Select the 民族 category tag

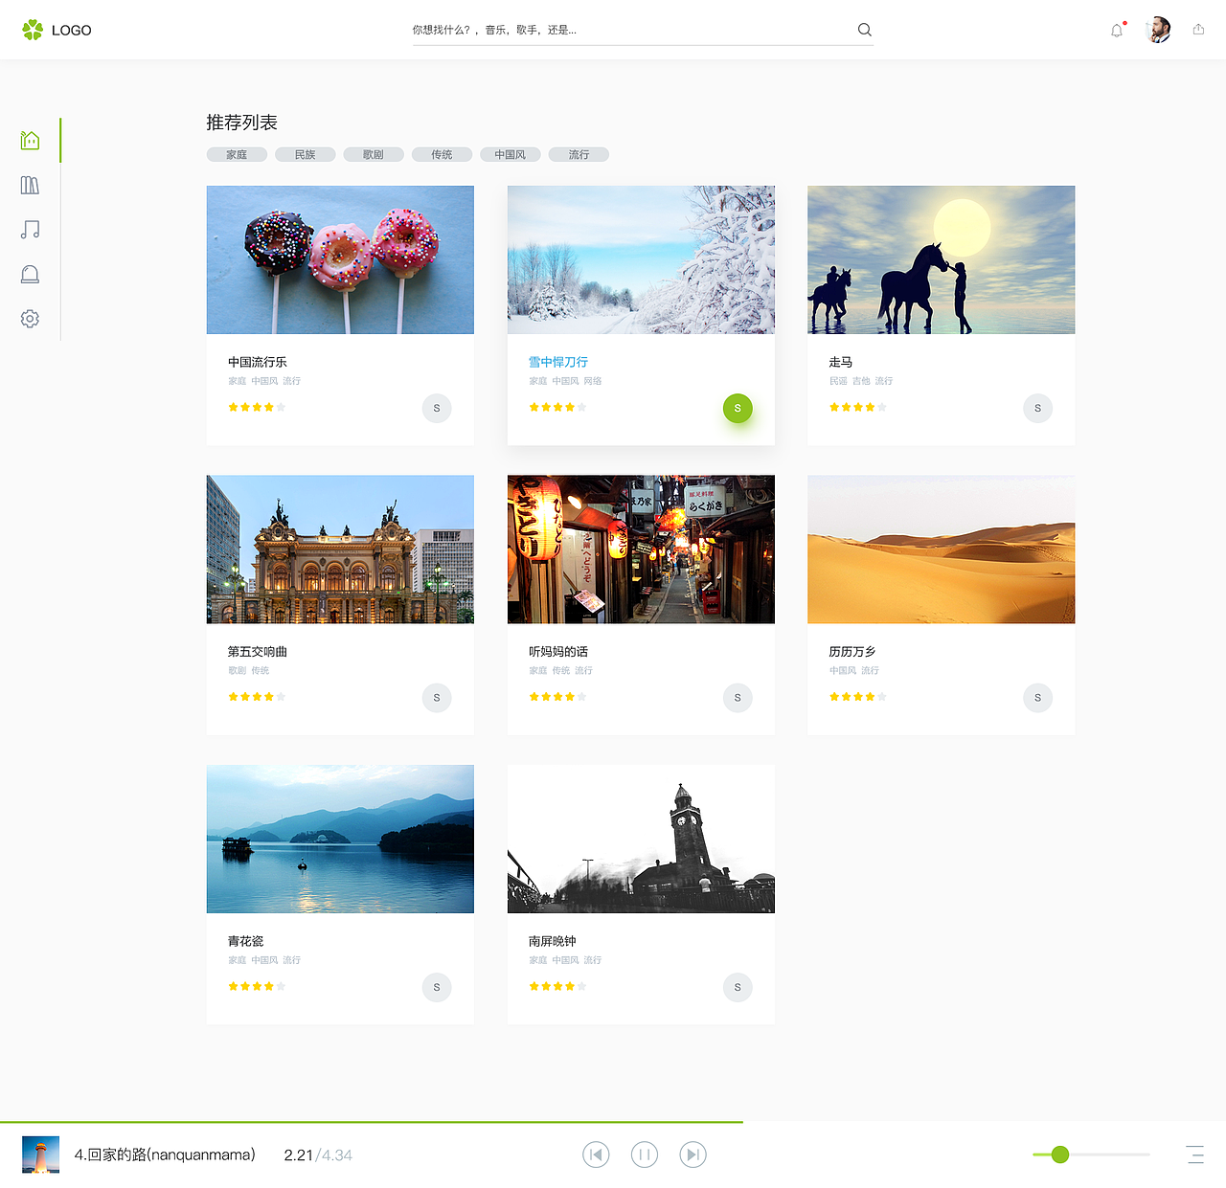pos(305,154)
